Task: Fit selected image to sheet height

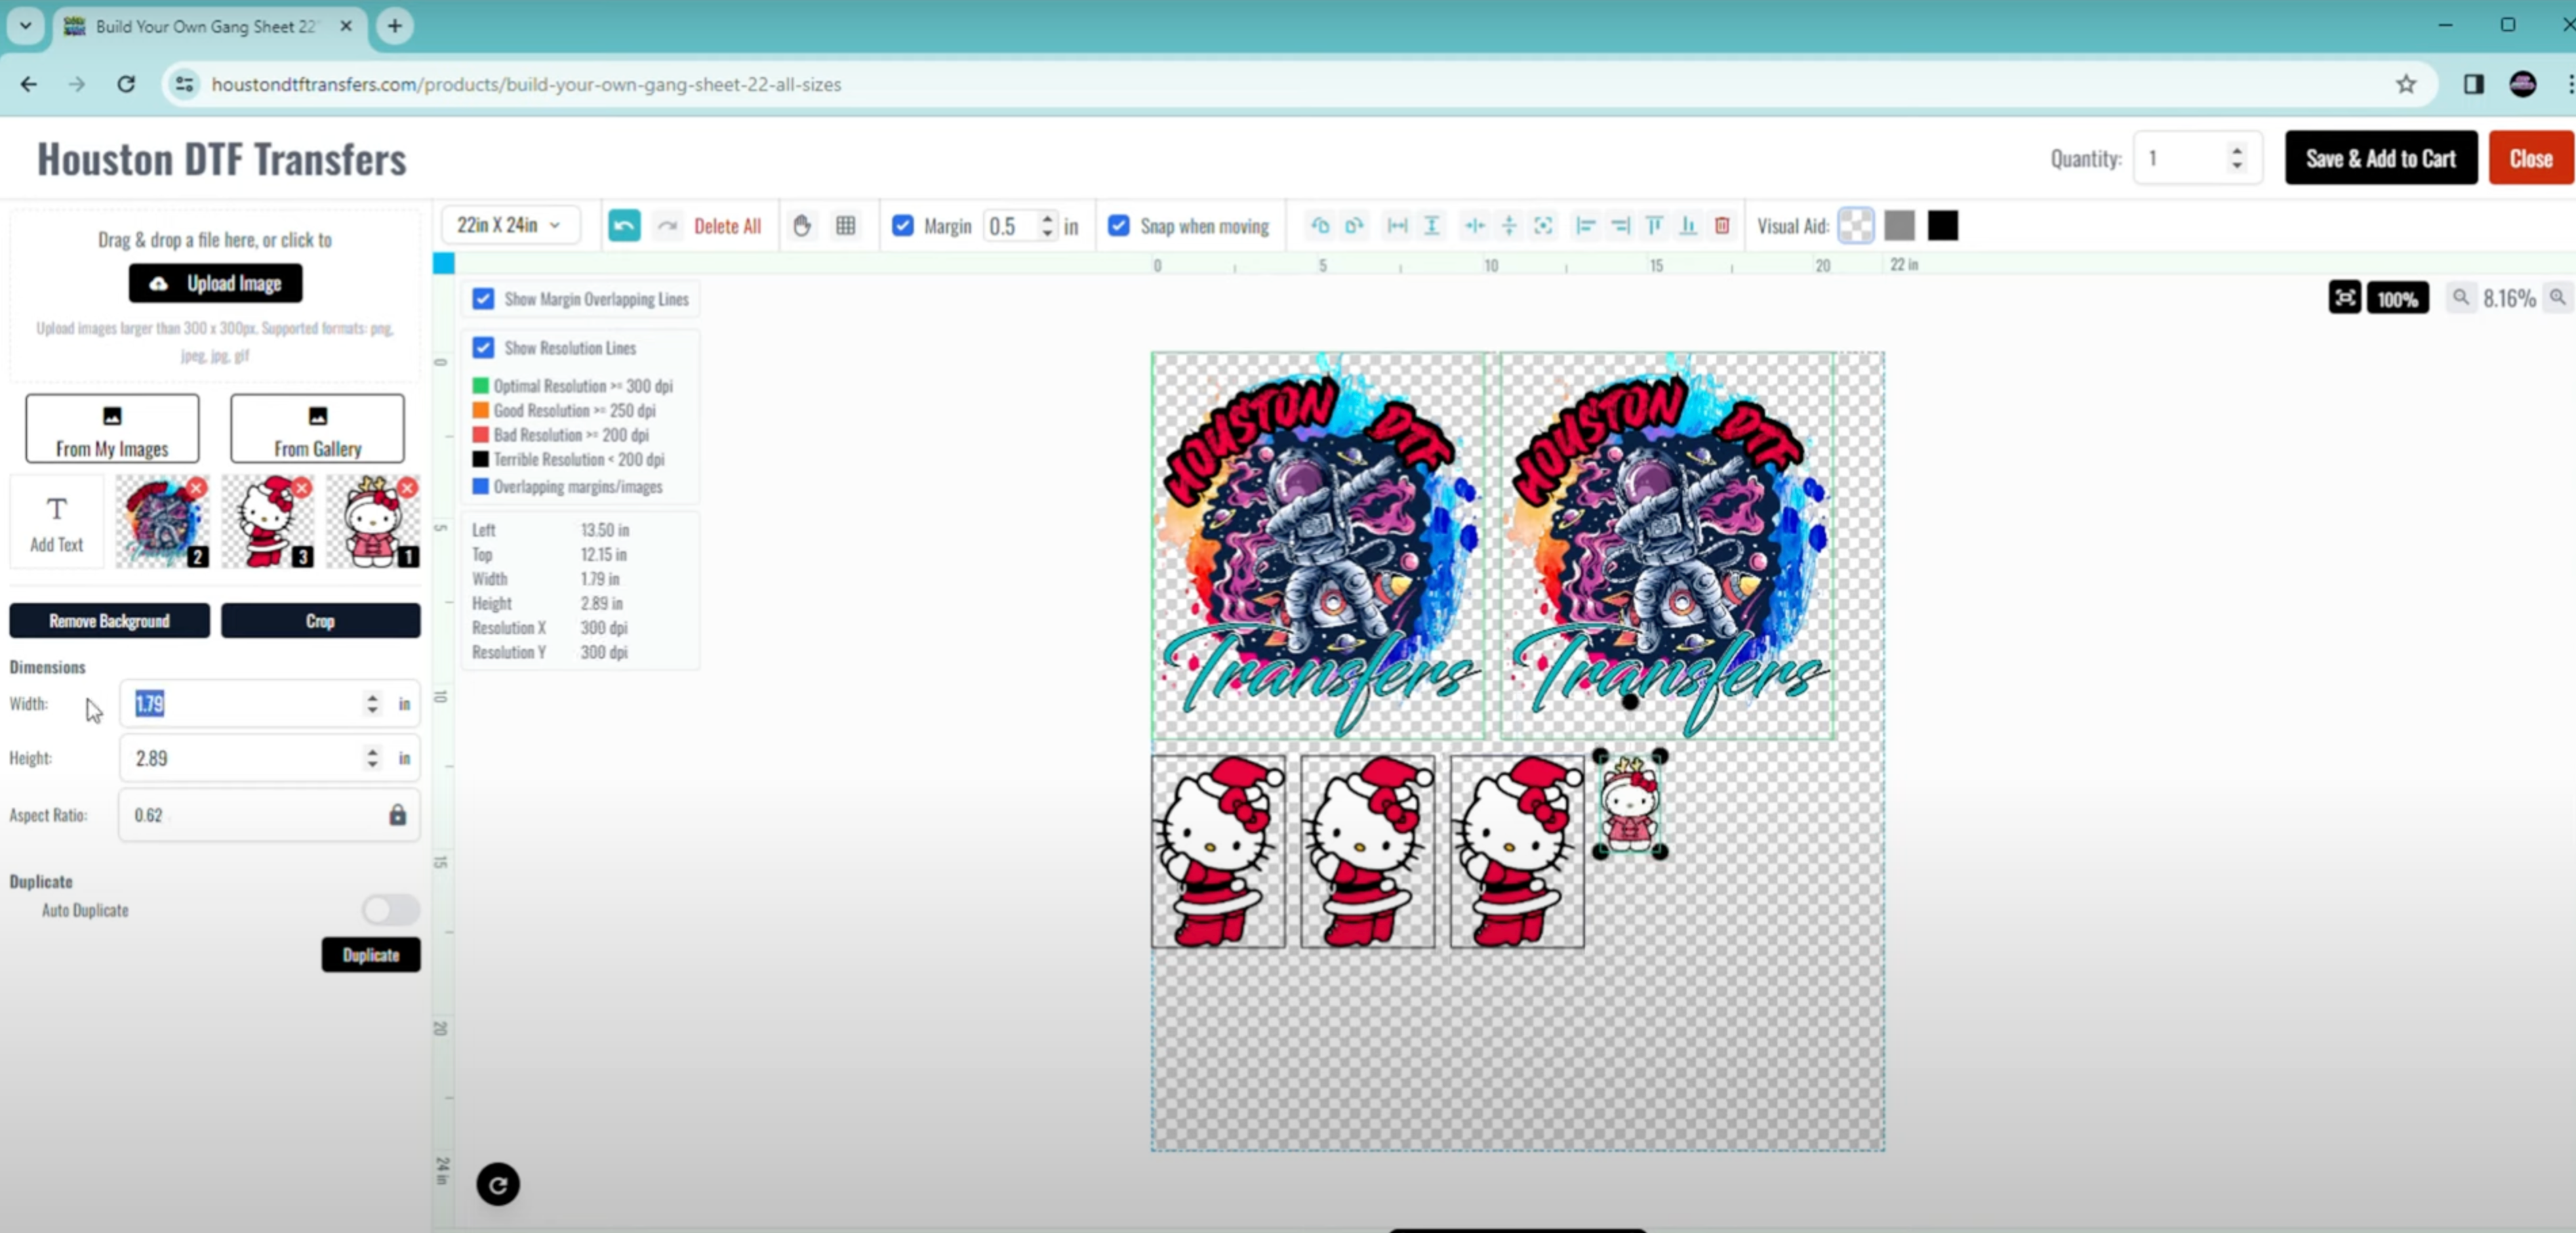Action: click(1432, 226)
